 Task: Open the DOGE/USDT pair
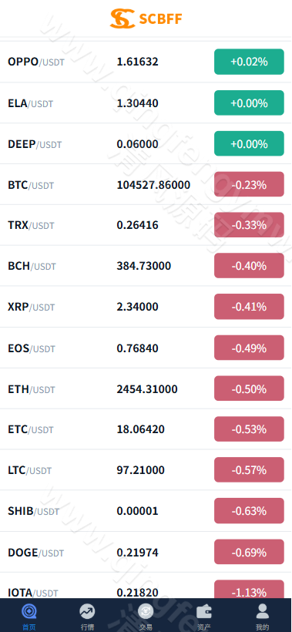pyautogui.click(x=146, y=552)
